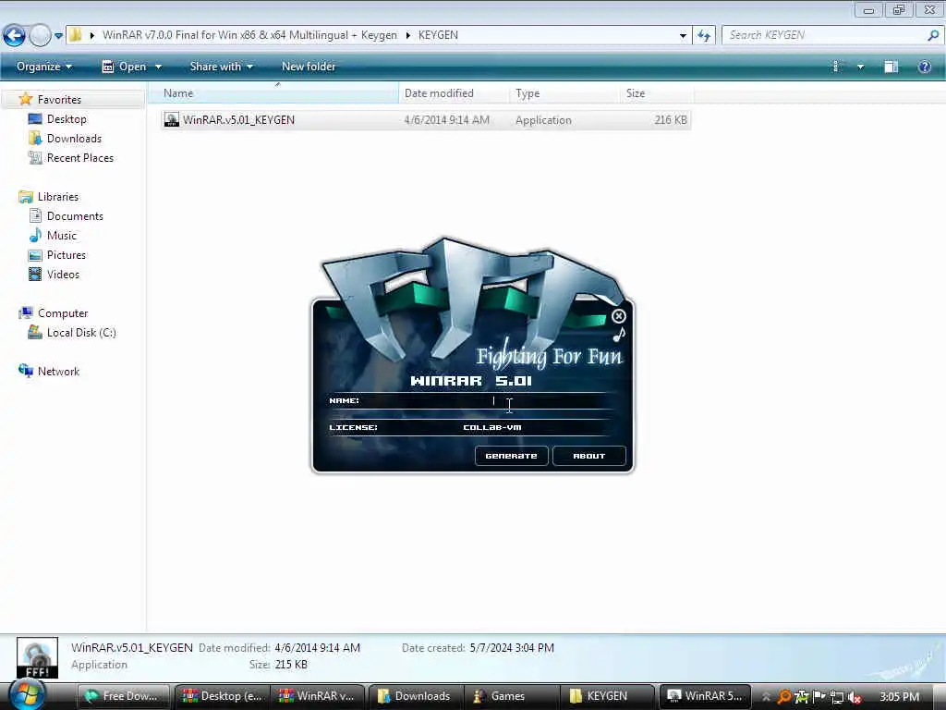Switch to Games taskbar window
Viewport: 946px width, 710px height.
512,696
